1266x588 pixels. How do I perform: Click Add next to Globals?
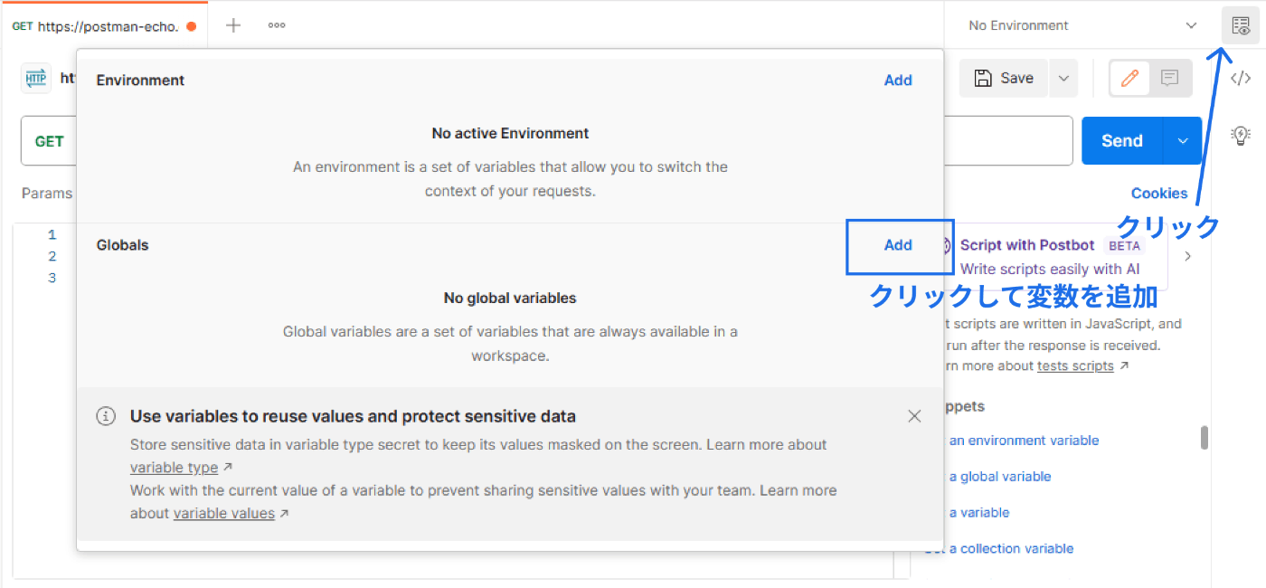tap(898, 245)
